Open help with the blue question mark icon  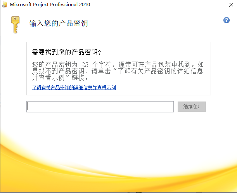(x=227, y=20)
